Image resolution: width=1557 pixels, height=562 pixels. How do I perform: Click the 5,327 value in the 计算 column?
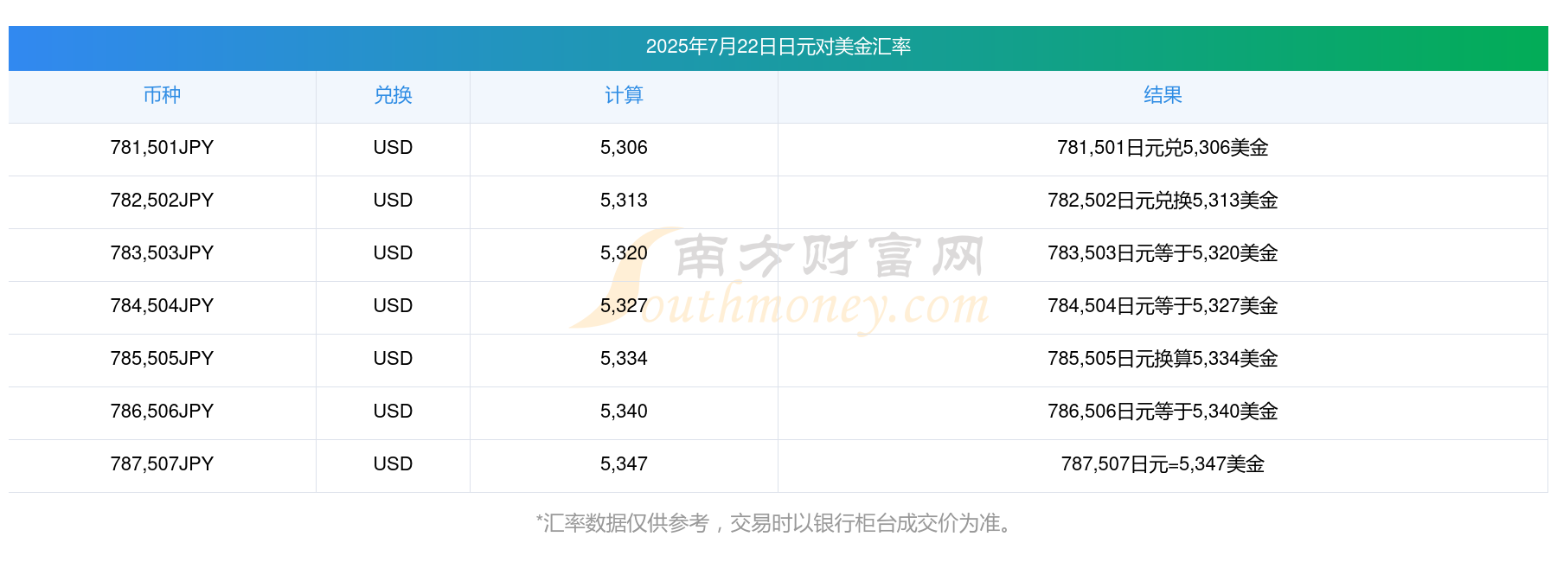click(x=624, y=306)
